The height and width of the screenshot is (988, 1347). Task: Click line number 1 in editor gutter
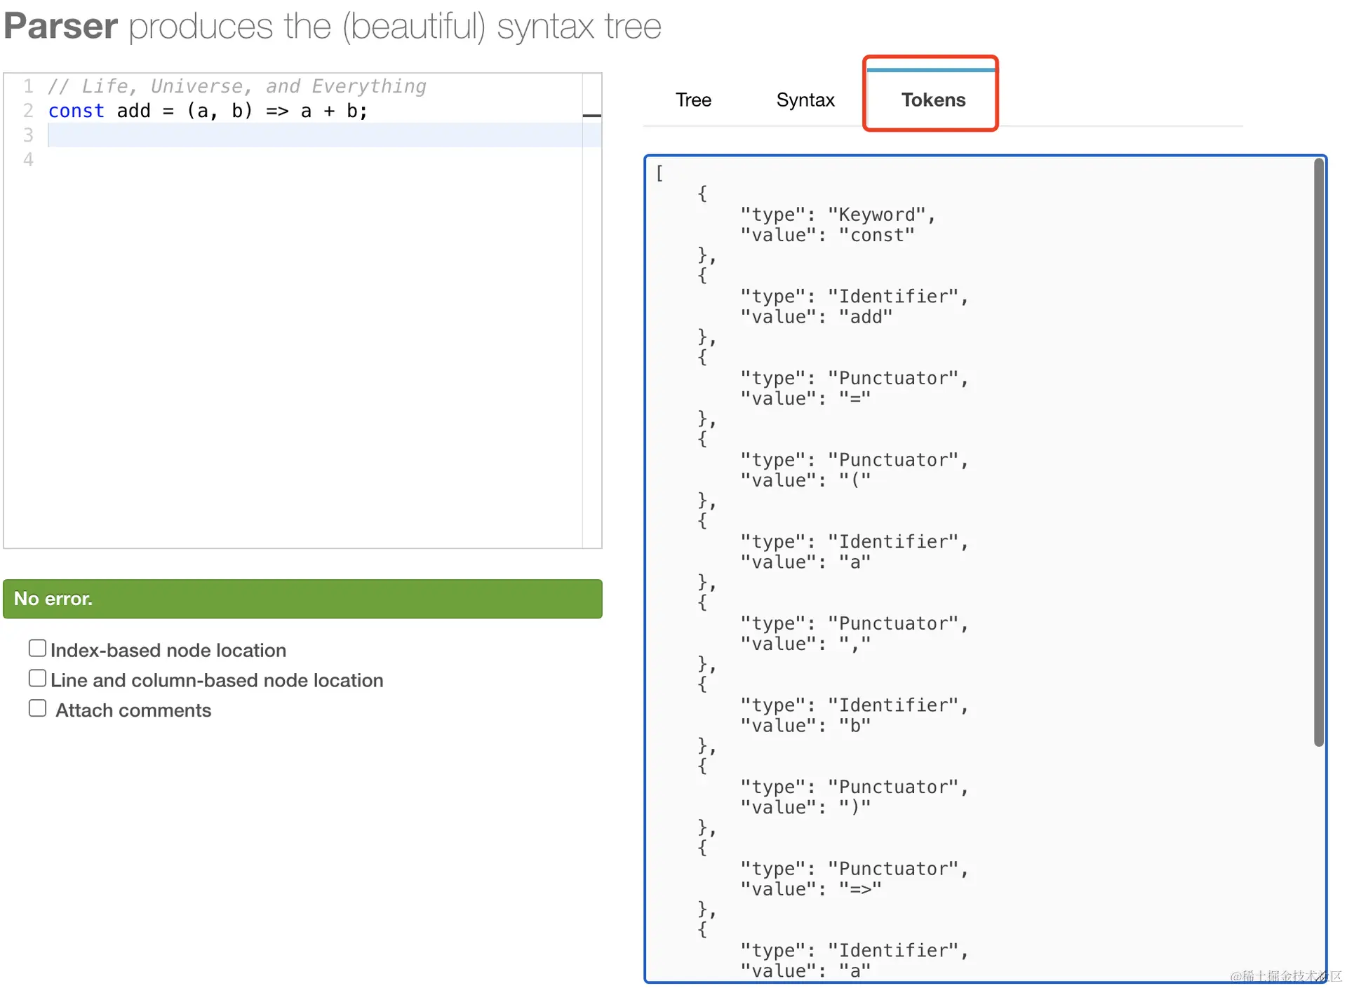click(x=28, y=86)
